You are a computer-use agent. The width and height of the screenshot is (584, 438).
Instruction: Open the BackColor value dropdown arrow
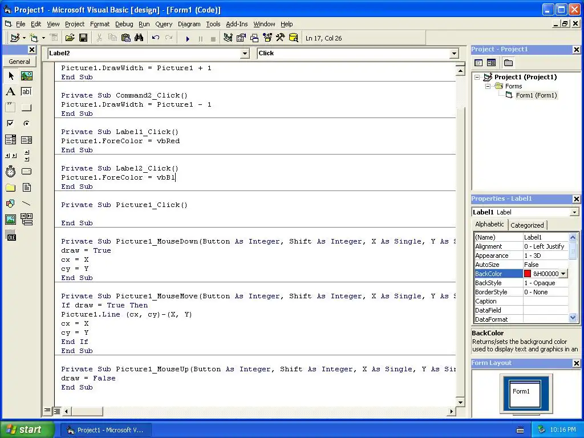point(563,274)
